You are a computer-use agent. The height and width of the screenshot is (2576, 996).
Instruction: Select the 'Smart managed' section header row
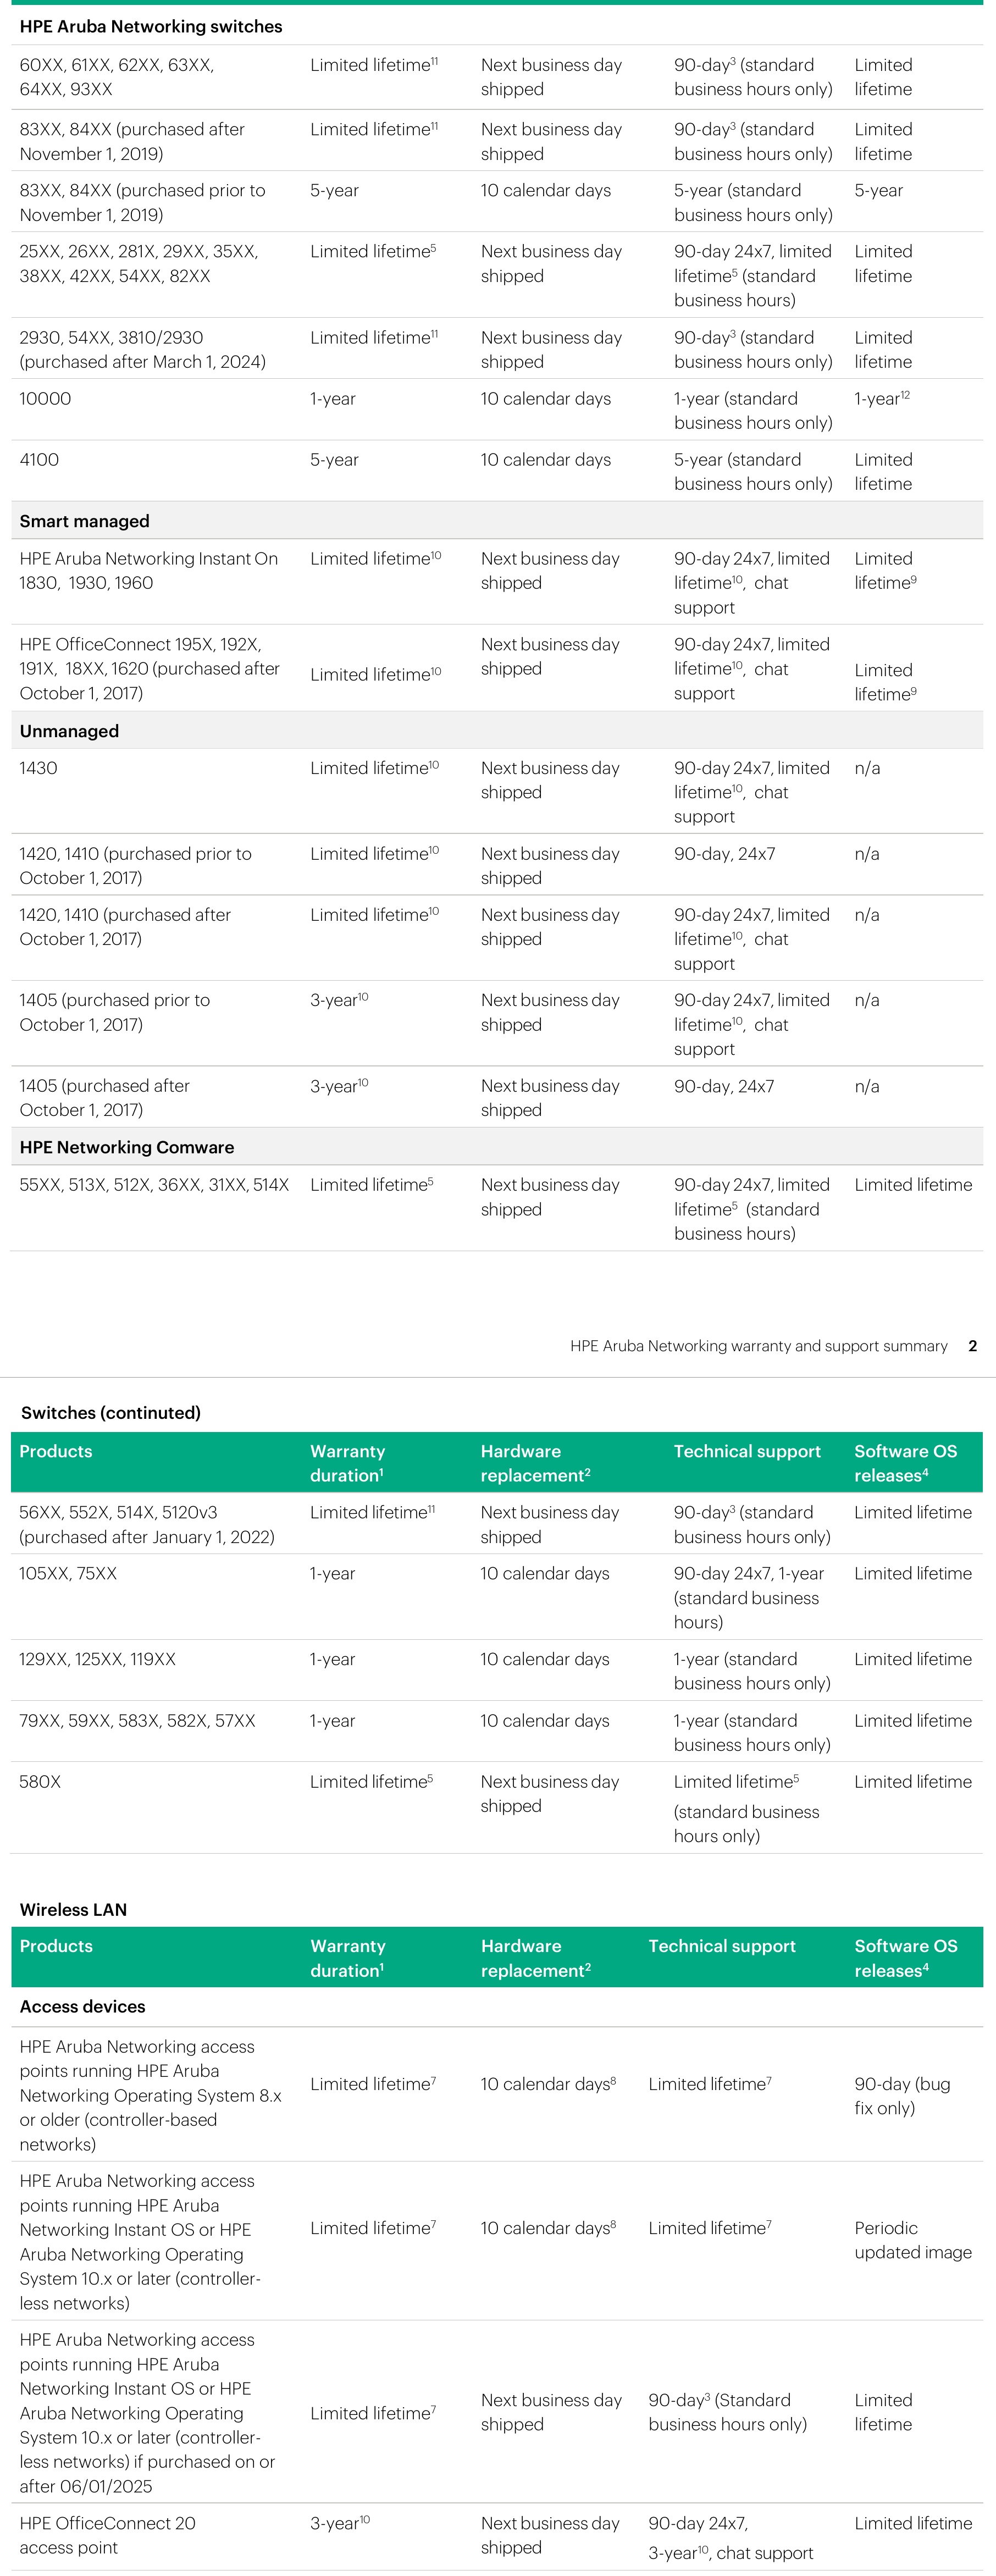point(497,521)
